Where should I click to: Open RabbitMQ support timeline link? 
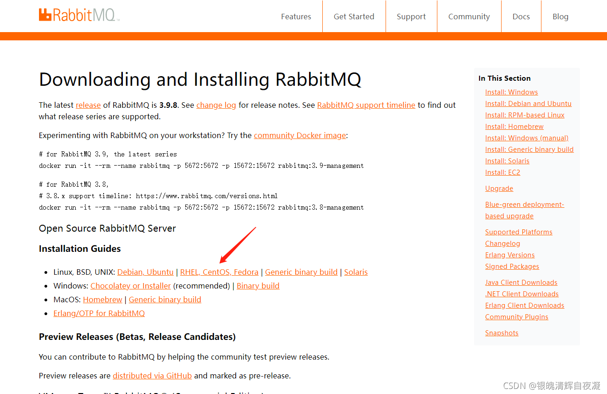[x=366, y=105]
